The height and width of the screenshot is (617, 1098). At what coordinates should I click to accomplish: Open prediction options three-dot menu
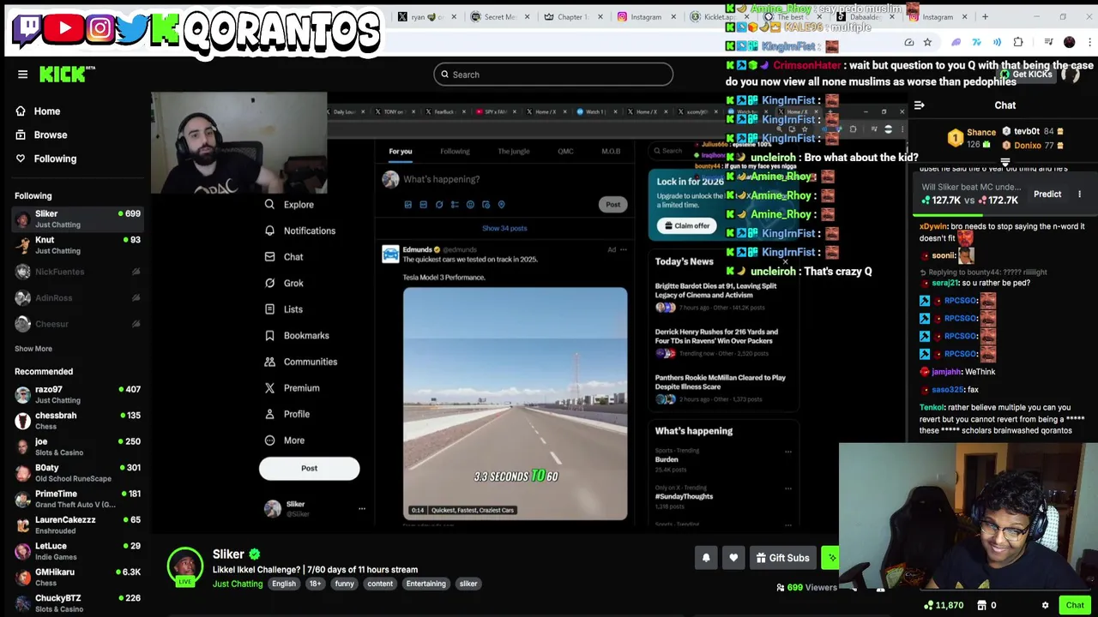[x=1079, y=195]
